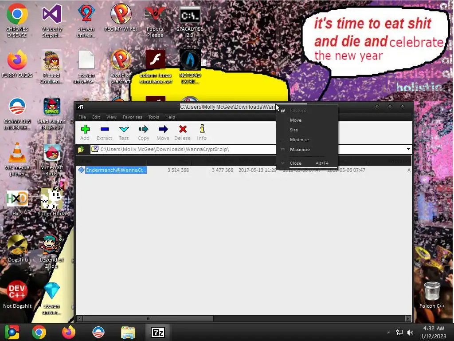Click the 7z taskbar button
The image size is (454, 341).
pos(158,332)
